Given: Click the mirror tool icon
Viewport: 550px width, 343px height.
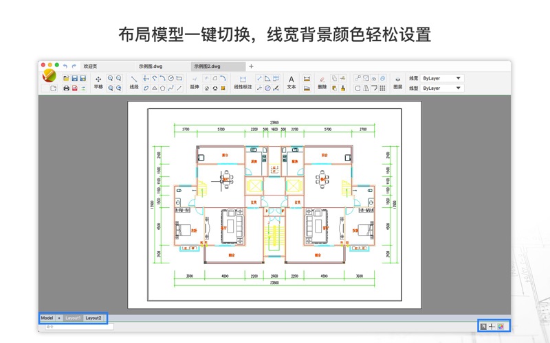Looking at the screenshot, I should [x=366, y=88].
